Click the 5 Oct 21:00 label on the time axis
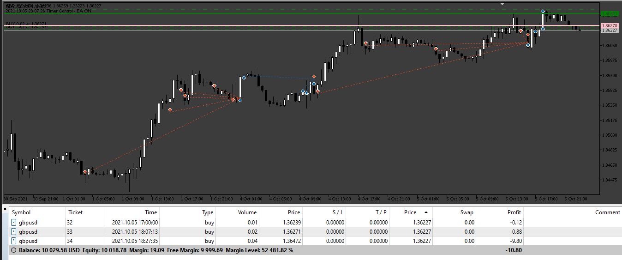The height and width of the screenshot is (260, 622). tap(576, 199)
